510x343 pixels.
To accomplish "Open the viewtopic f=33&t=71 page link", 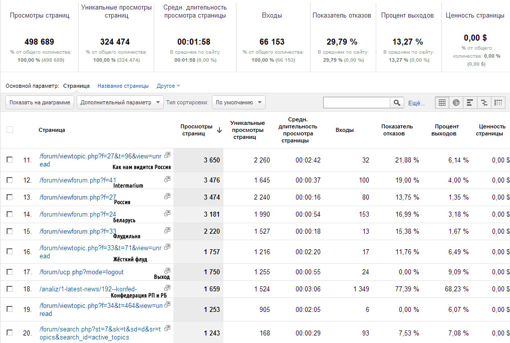I will (101, 252).
